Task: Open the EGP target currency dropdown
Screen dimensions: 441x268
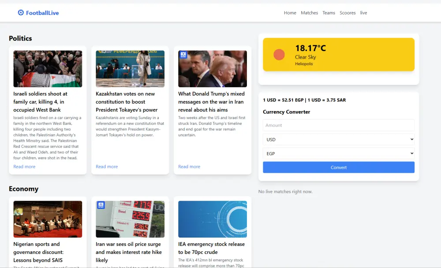Action: (338, 153)
